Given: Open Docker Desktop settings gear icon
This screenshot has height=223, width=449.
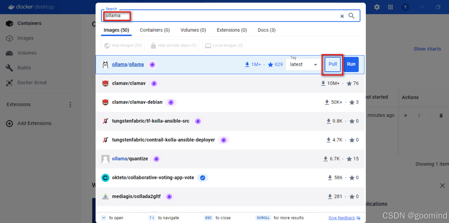Looking at the screenshot, I should point(377,7).
